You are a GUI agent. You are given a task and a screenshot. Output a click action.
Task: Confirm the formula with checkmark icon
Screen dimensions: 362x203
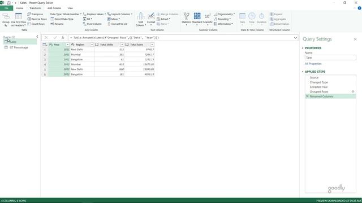coord(55,38)
